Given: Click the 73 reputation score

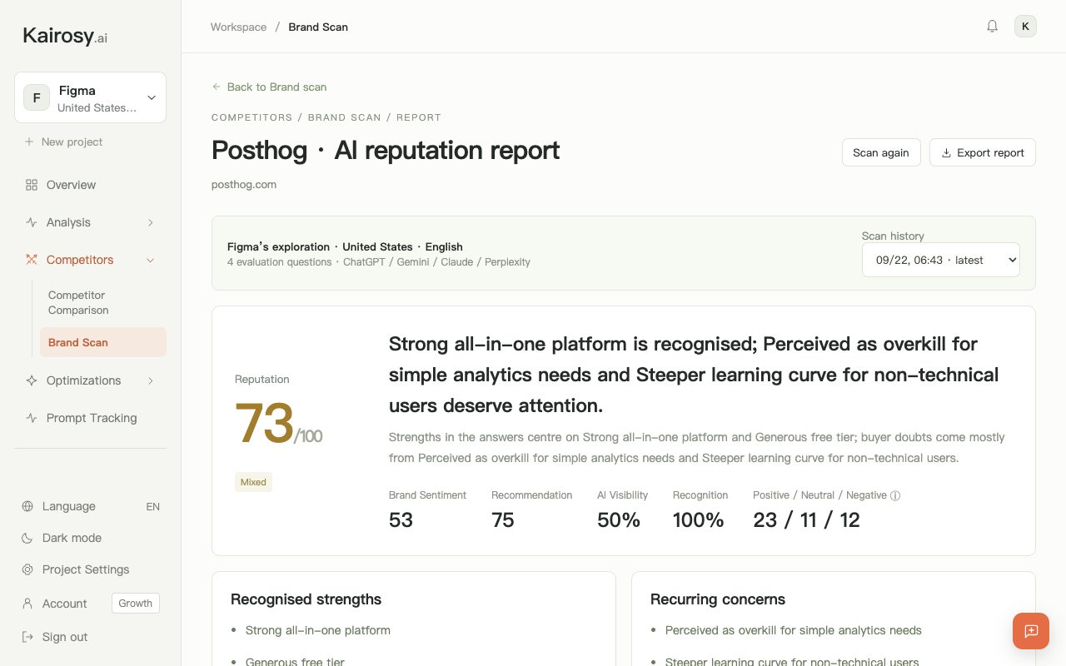Looking at the screenshot, I should pyautogui.click(x=264, y=423).
